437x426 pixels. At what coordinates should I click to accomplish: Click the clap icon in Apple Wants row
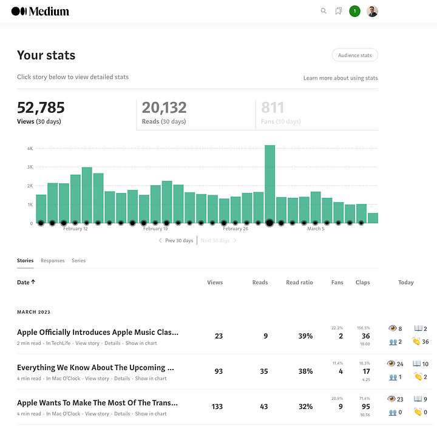pos(418,412)
